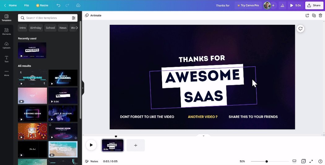Image resolution: width=325 pixels, height=165 pixels.
Task: Open search filter options icon
Action: coord(74,18)
